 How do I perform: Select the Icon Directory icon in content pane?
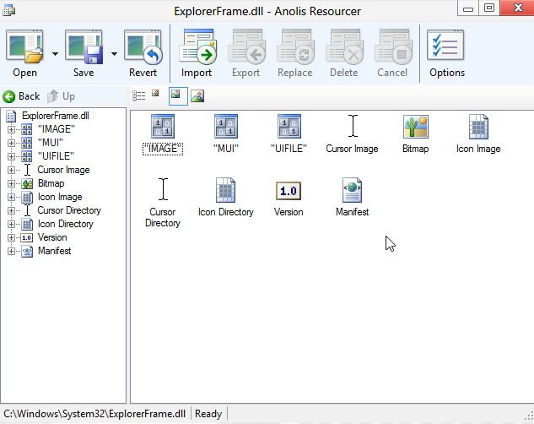[226, 190]
